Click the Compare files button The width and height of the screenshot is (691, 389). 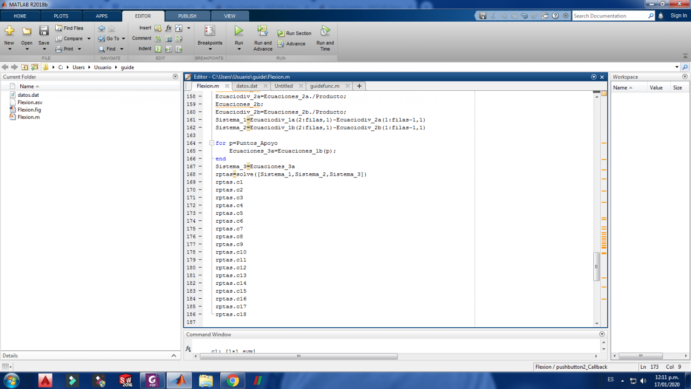[x=70, y=39]
